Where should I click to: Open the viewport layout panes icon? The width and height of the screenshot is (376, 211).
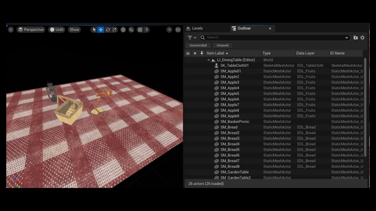[178, 30]
